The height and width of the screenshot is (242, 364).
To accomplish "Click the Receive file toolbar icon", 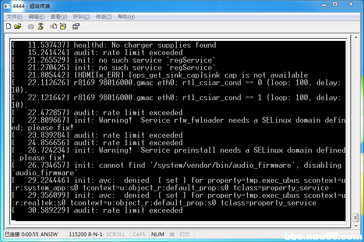I will (63, 26).
